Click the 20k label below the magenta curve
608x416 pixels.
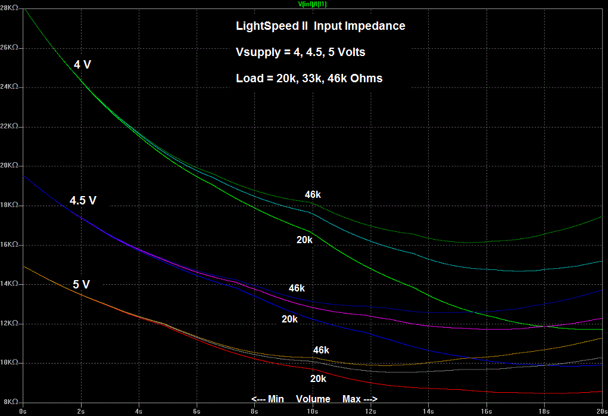[289, 319]
